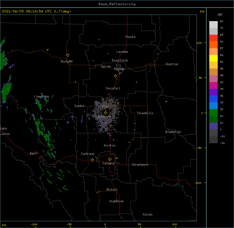Pick the pink 45 dBZ legend swatch
This screenshot has width=234, height=228.
(213, 79)
